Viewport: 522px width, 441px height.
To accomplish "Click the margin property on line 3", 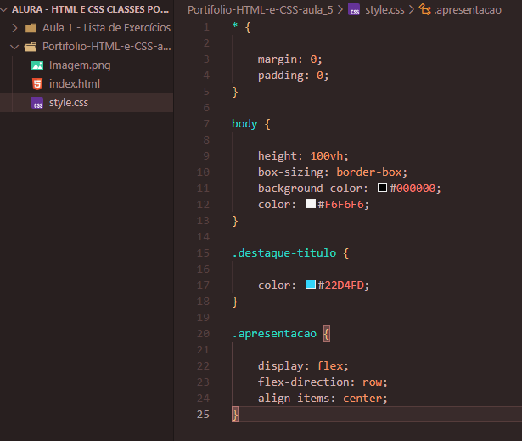I will click(x=278, y=59).
